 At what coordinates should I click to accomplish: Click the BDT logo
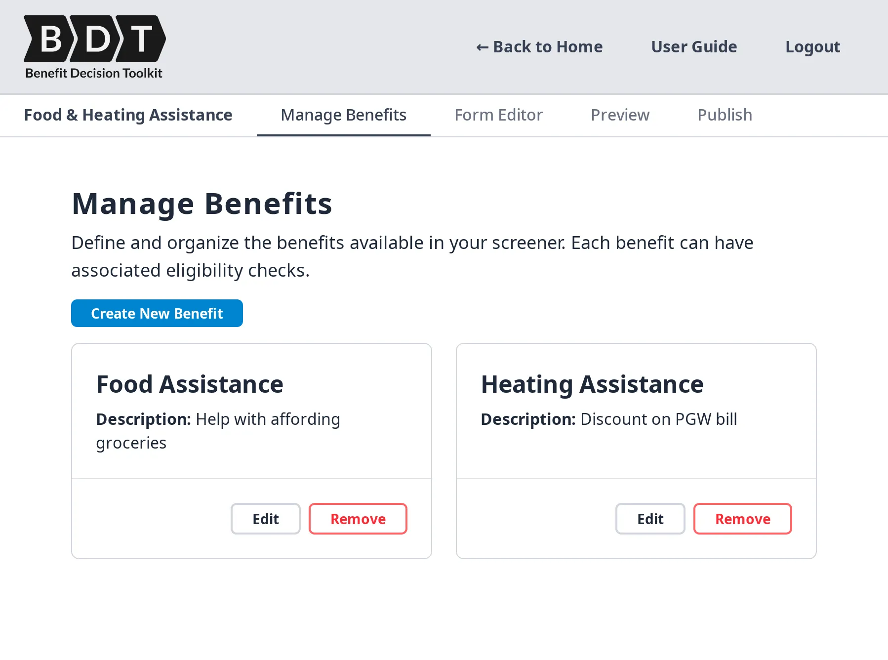click(x=94, y=47)
